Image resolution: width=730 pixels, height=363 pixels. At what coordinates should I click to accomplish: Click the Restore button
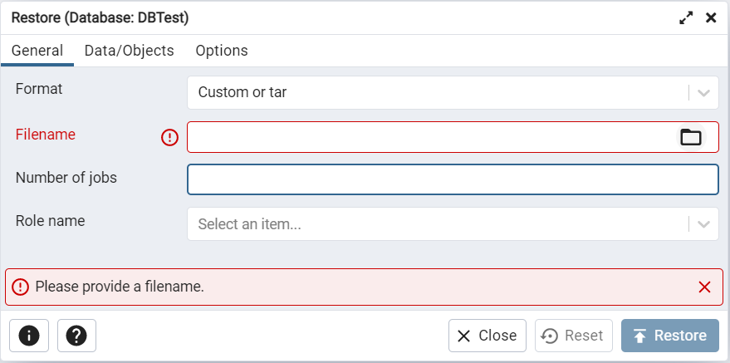[x=670, y=336]
